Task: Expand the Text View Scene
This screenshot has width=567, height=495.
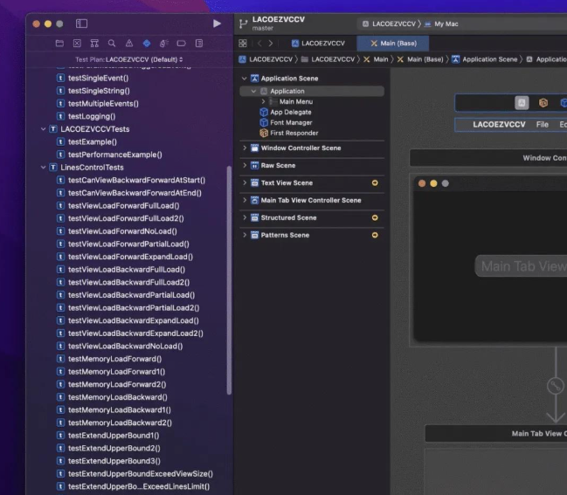Action: pyautogui.click(x=245, y=182)
